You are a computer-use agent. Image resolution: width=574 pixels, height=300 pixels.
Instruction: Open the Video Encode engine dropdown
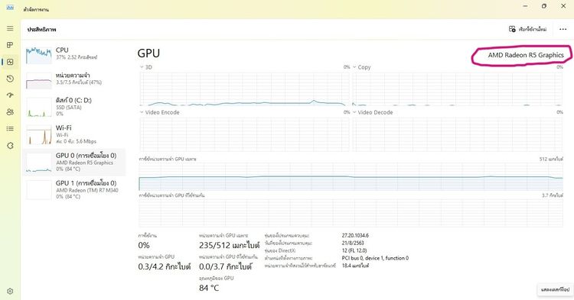(x=160, y=112)
